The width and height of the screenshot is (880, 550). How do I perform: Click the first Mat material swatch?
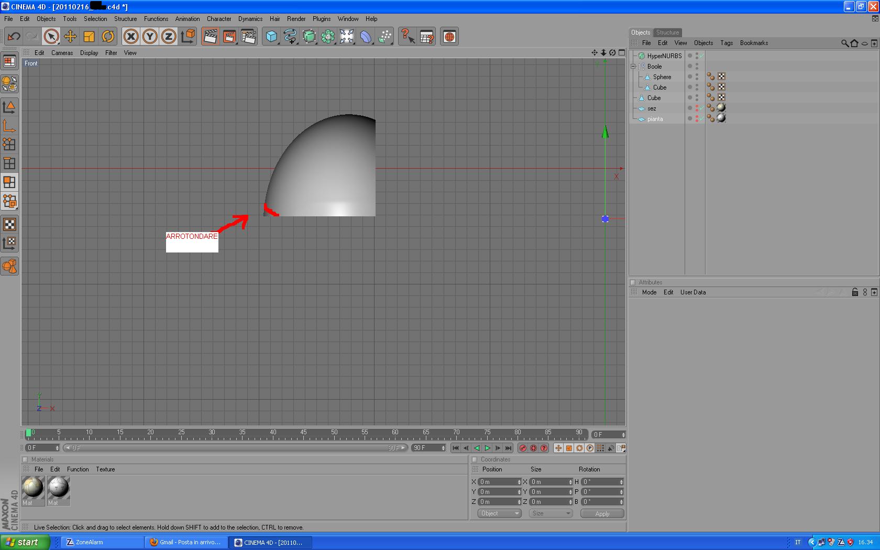tap(33, 491)
